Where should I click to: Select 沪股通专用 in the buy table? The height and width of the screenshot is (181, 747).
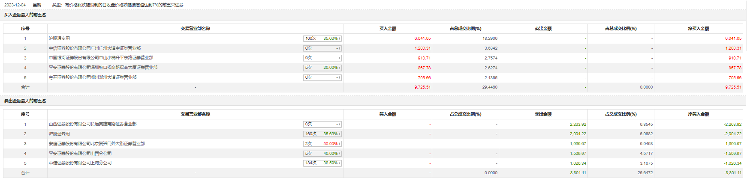(x=59, y=39)
